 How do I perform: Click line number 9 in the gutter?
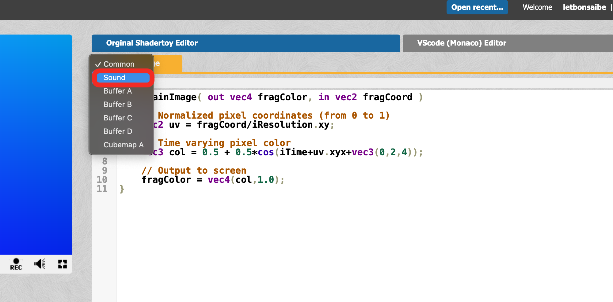click(105, 171)
